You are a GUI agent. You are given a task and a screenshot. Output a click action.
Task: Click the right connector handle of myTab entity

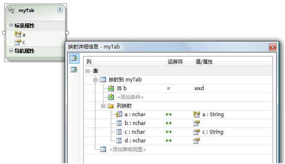(67, 33)
